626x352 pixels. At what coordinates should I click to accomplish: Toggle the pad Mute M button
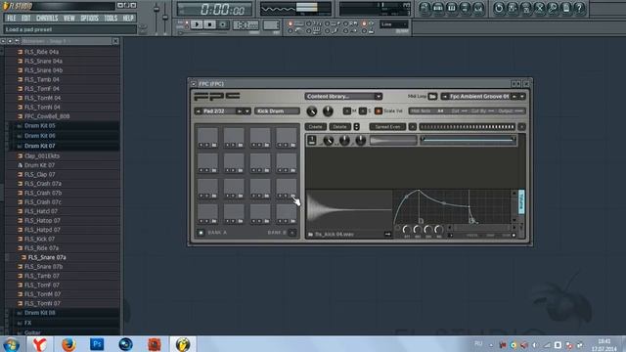pyautogui.click(x=346, y=110)
